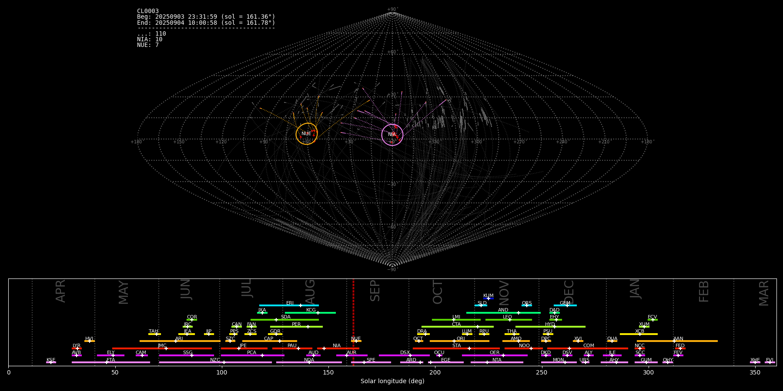This screenshot has width=783, height=391.
Task: Click the purple OER shower bar
Action: [x=495, y=355]
